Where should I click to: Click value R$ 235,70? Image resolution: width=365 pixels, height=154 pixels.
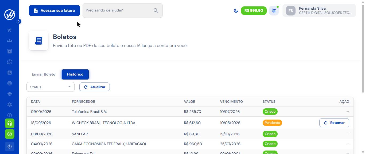click(193, 112)
